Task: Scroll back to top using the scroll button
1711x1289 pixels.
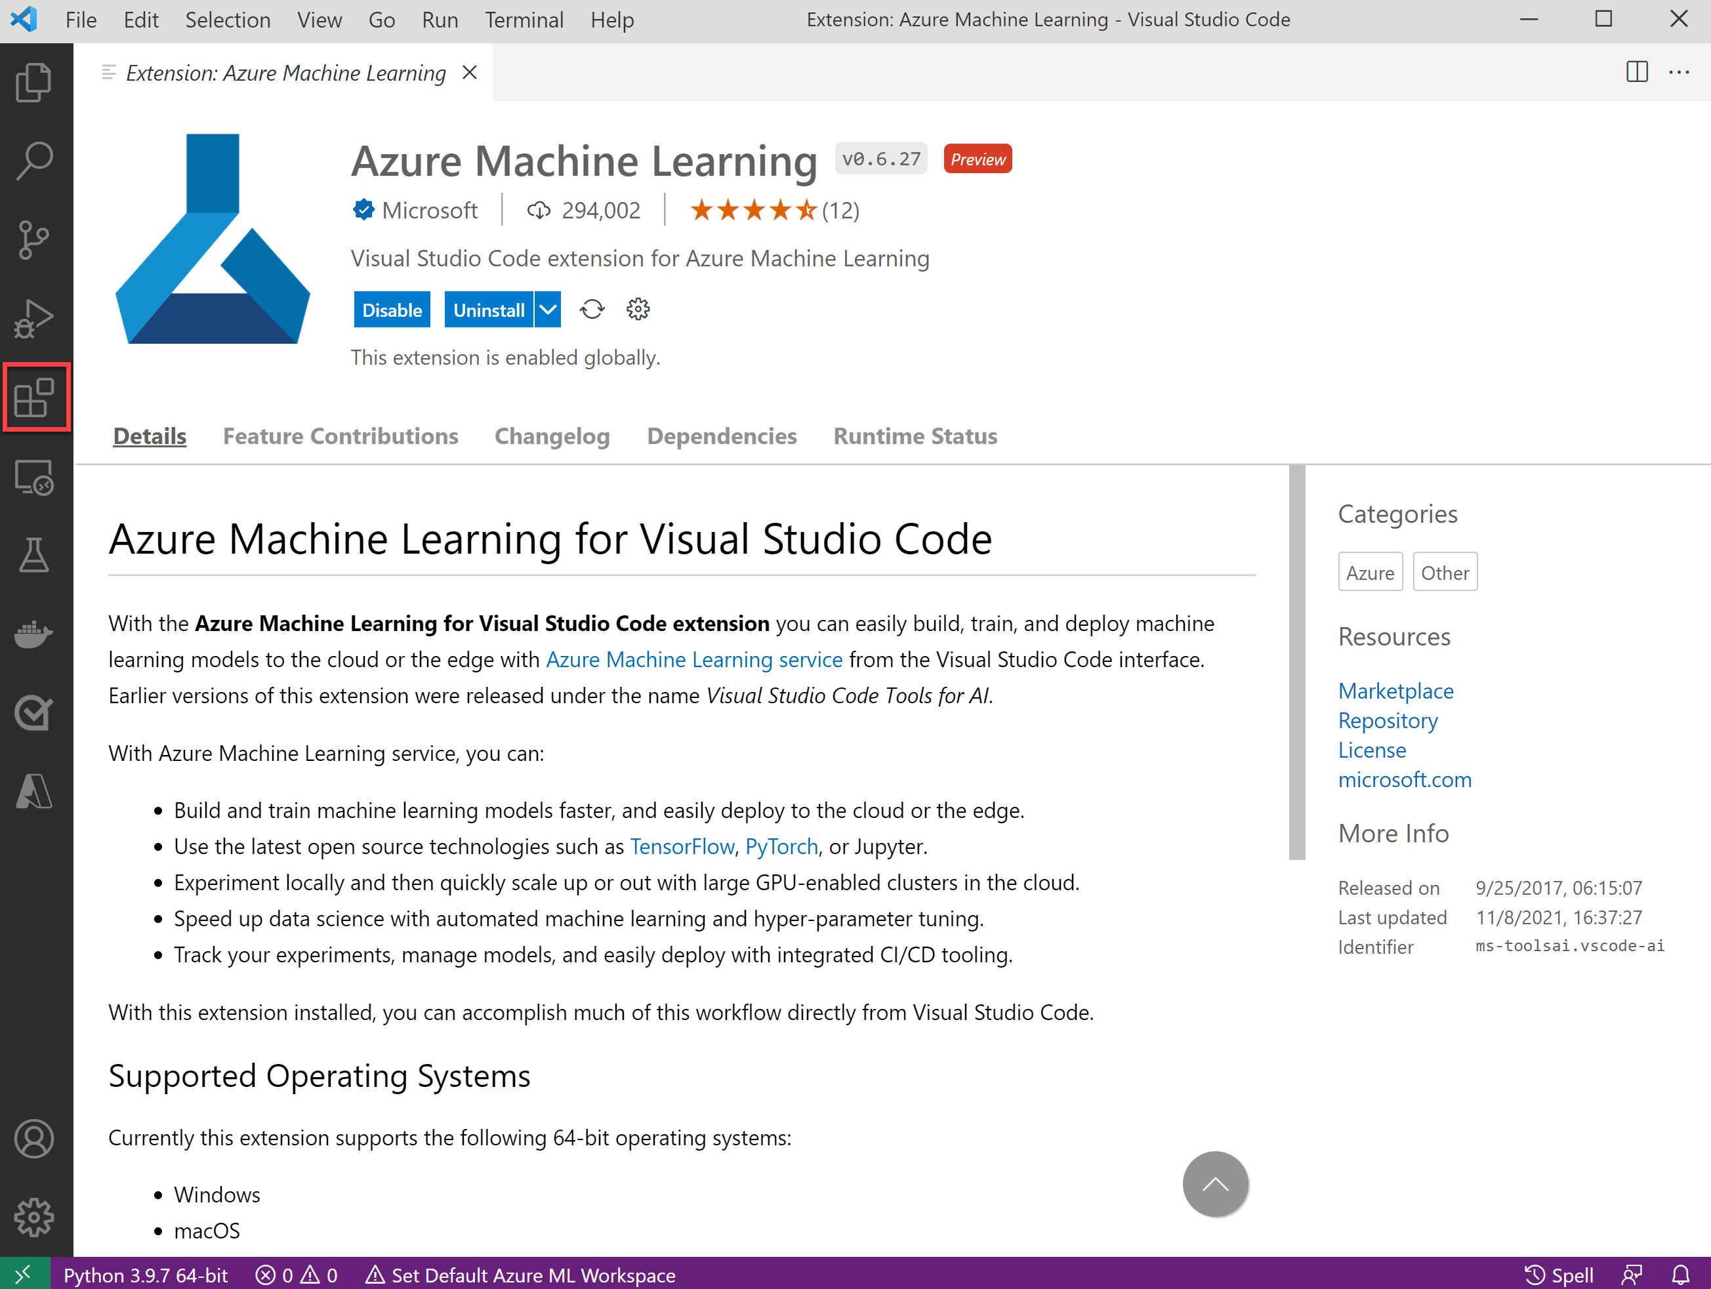Action: point(1214,1183)
